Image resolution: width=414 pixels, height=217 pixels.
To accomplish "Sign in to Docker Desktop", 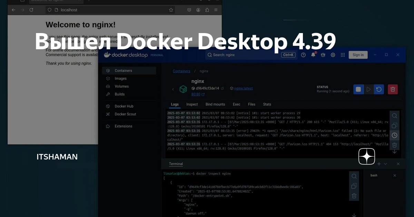I will tap(358, 54).
